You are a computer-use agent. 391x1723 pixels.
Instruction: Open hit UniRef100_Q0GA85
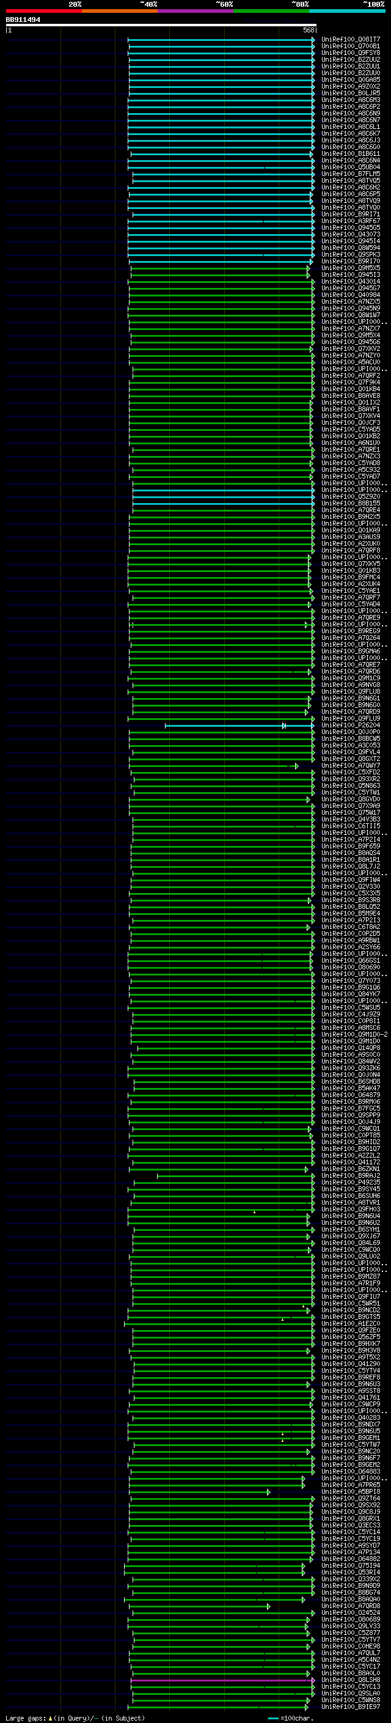[350, 79]
